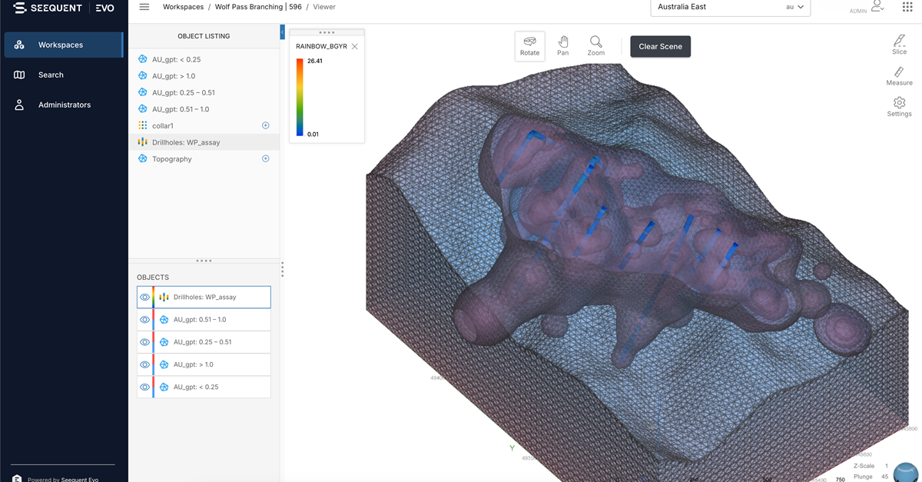Toggle the hamburger navigation menu

(144, 7)
